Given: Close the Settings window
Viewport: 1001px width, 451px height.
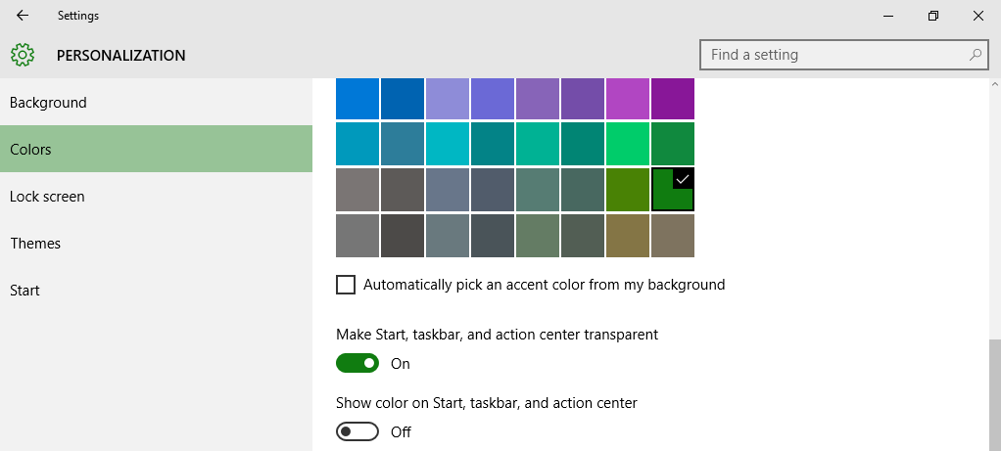Looking at the screenshot, I should tap(977, 16).
